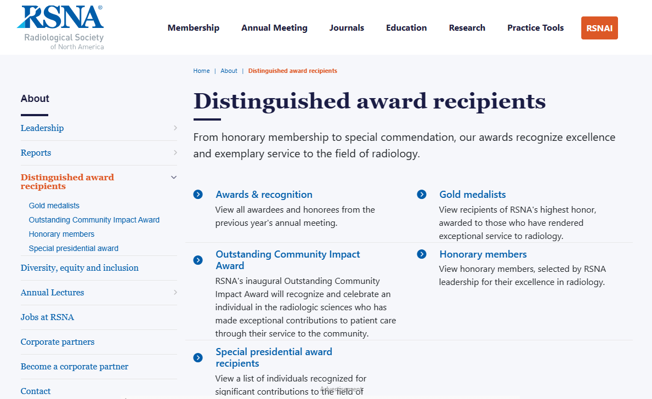This screenshot has height=399, width=652.
Task: Click arrow icon beside Honorary members heading
Action: 422,254
